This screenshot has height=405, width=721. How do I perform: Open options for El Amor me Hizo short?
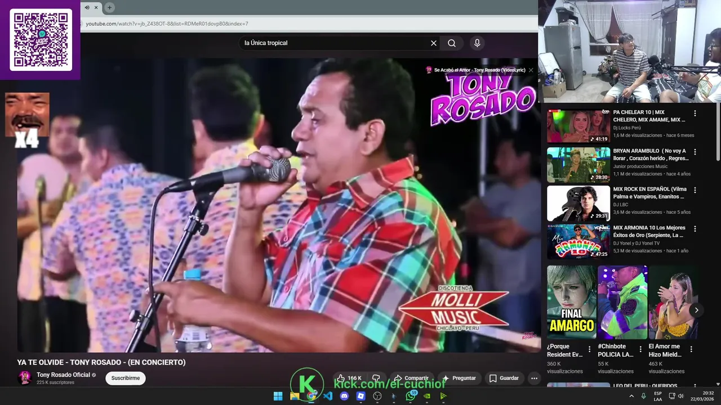[x=691, y=349]
